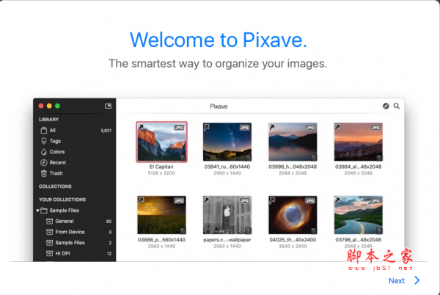This screenshot has height=295, width=440.
Task: Zoom with the green window button
Action: pyautogui.click(x=57, y=106)
